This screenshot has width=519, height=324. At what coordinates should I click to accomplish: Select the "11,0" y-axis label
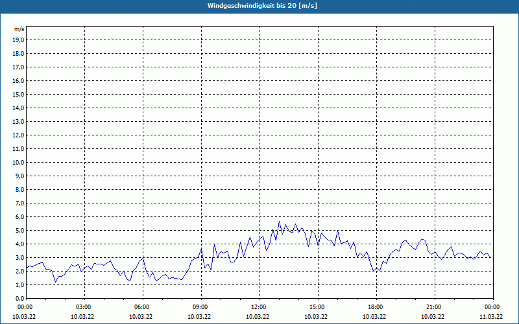pos(19,149)
